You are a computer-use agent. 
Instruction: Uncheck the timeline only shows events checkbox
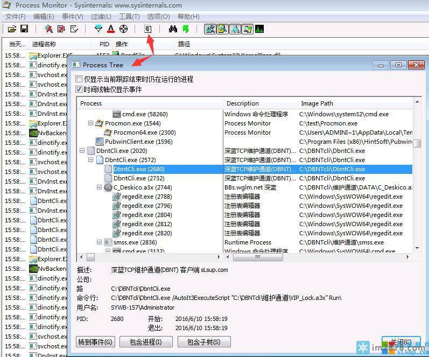(80, 89)
